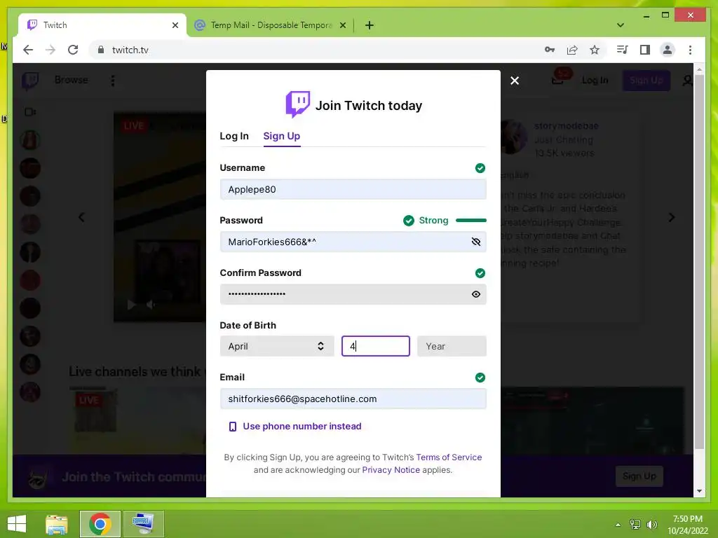Open the Chrome profile icon
This screenshot has width=718, height=538.
(x=668, y=50)
